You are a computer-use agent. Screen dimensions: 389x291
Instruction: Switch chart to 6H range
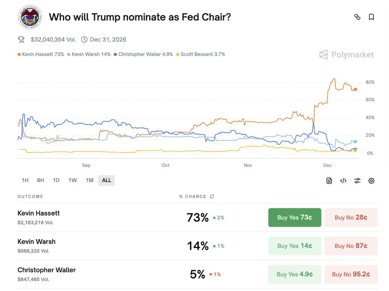[41, 180]
